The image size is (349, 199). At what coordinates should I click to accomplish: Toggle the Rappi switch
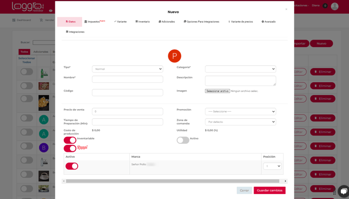coord(70,148)
